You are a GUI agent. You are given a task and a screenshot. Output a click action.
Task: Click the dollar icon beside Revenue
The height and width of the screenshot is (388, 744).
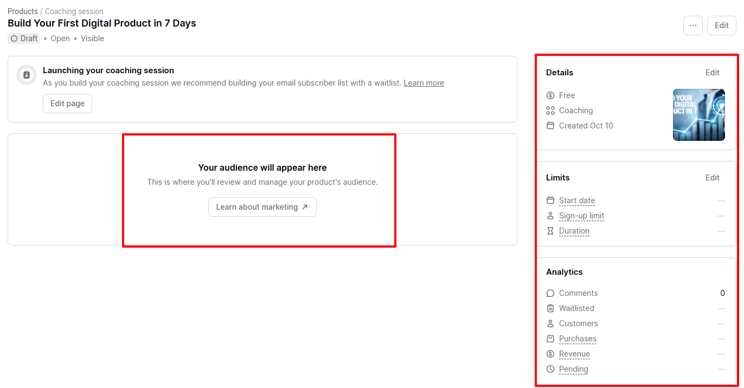(550, 354)
